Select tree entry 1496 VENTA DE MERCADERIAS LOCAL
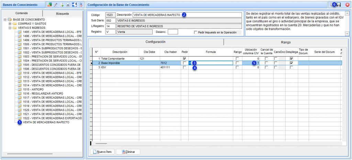Viewport: 352px width, 160px height. [52, 36]
